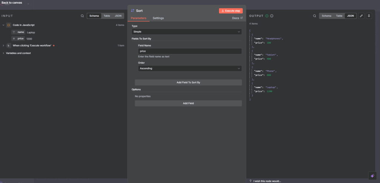Collapse the Code in JavaScript tree node

[x=3, y=25]
